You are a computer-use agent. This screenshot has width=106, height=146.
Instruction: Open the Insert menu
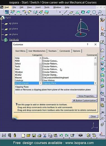tap(38, 7)
